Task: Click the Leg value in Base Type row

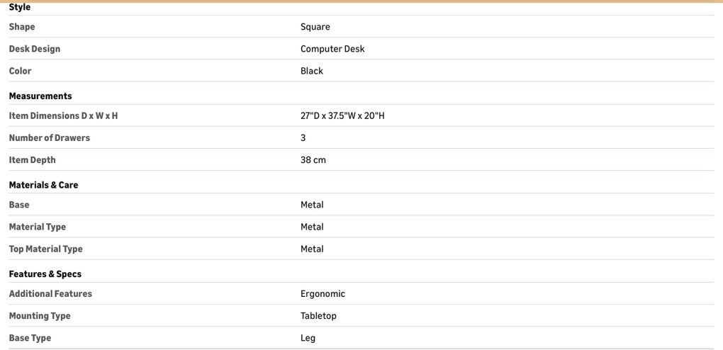Action: pyautogui.click(x=308, y=338)
